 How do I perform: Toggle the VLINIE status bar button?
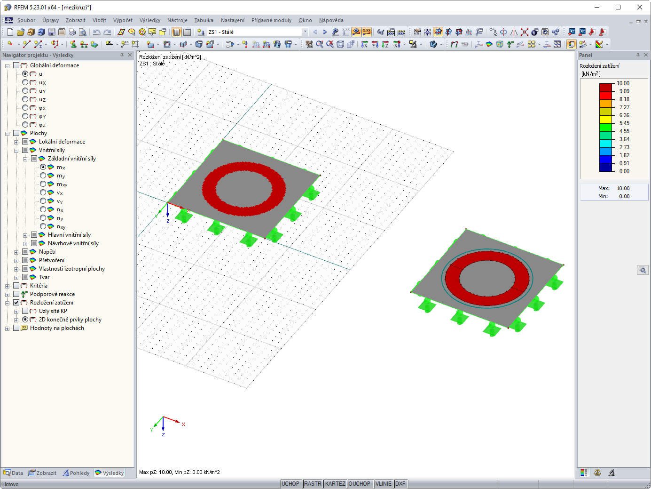coord(384,484)
